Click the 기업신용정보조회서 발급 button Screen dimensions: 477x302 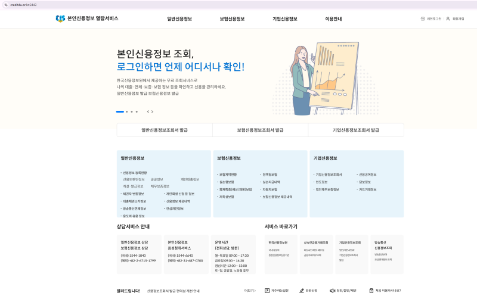tap(356, 130)
